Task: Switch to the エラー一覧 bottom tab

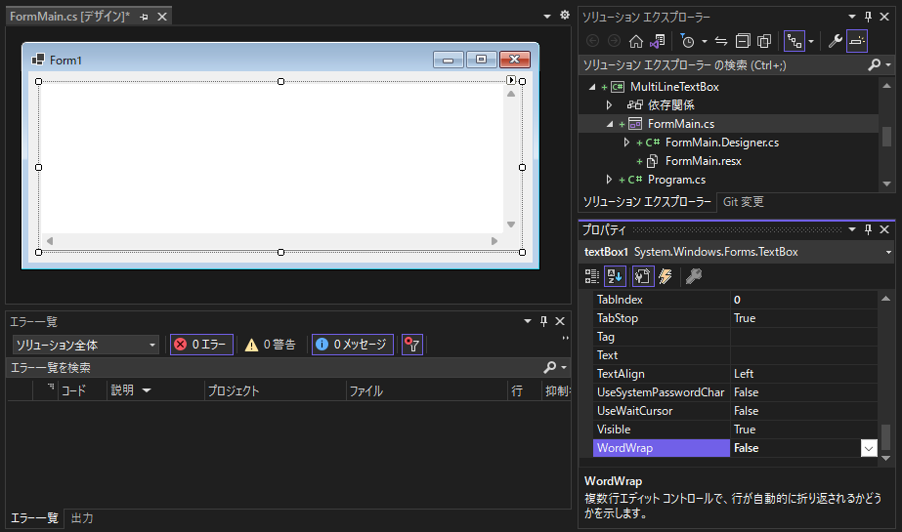Action: (34, 518)
